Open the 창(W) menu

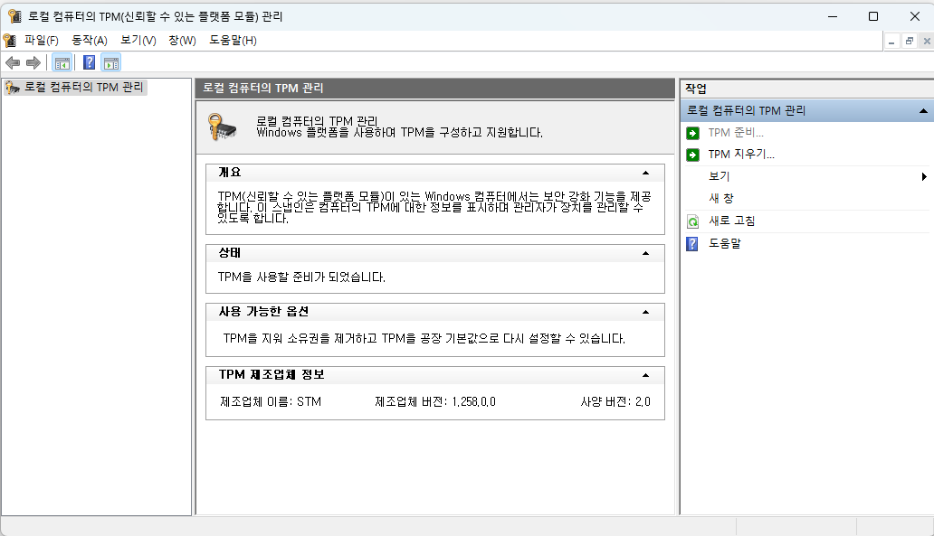[x=182, y=41]
